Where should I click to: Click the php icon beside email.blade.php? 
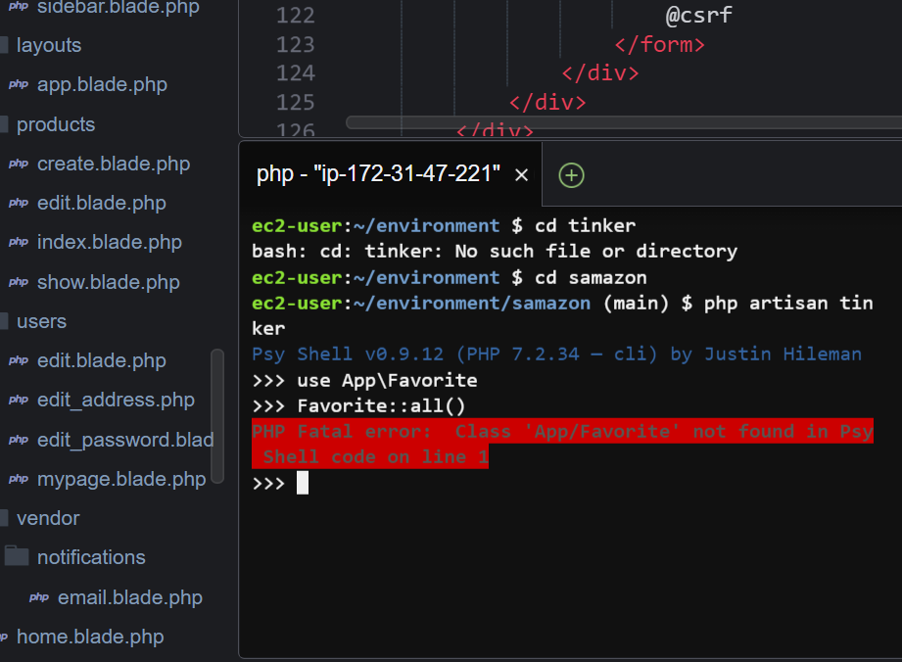tap(38, 597)
